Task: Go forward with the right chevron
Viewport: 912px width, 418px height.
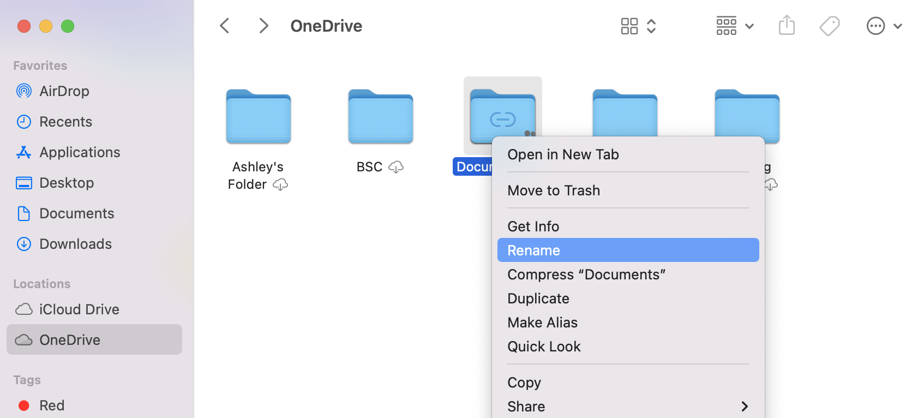Action: [263, 26]
